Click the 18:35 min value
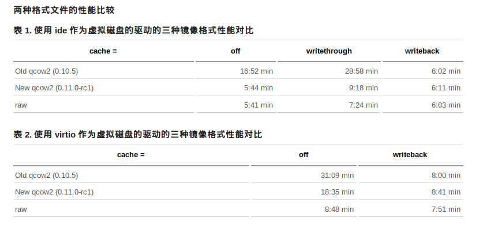 [x=337, y=192]
